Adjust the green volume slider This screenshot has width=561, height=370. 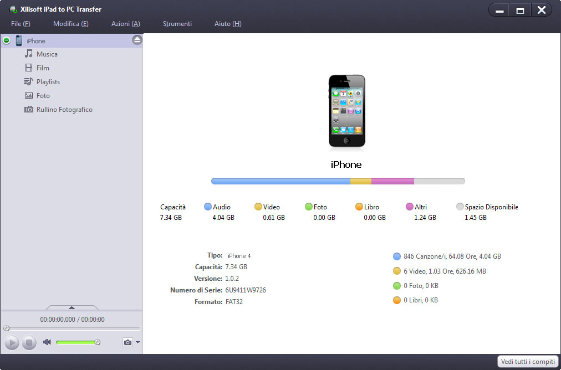77,342
